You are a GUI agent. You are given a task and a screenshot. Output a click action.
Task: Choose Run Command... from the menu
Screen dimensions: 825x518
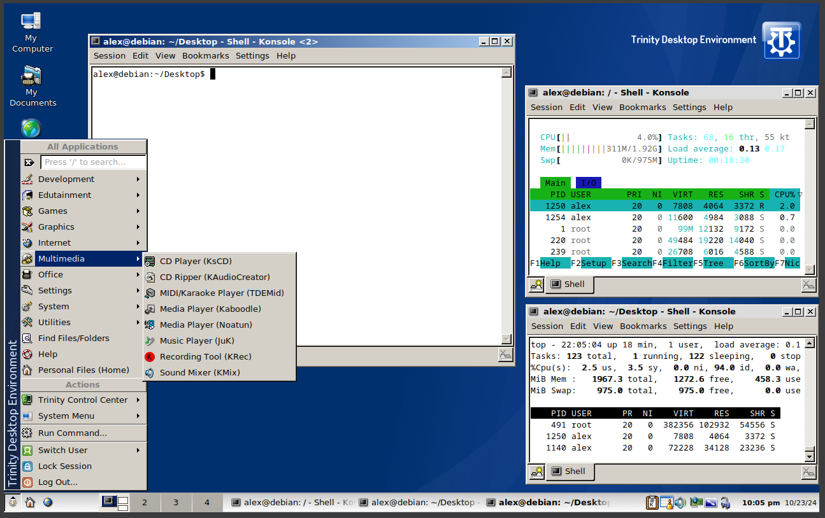pyautogui.click(x=72, y=433)
